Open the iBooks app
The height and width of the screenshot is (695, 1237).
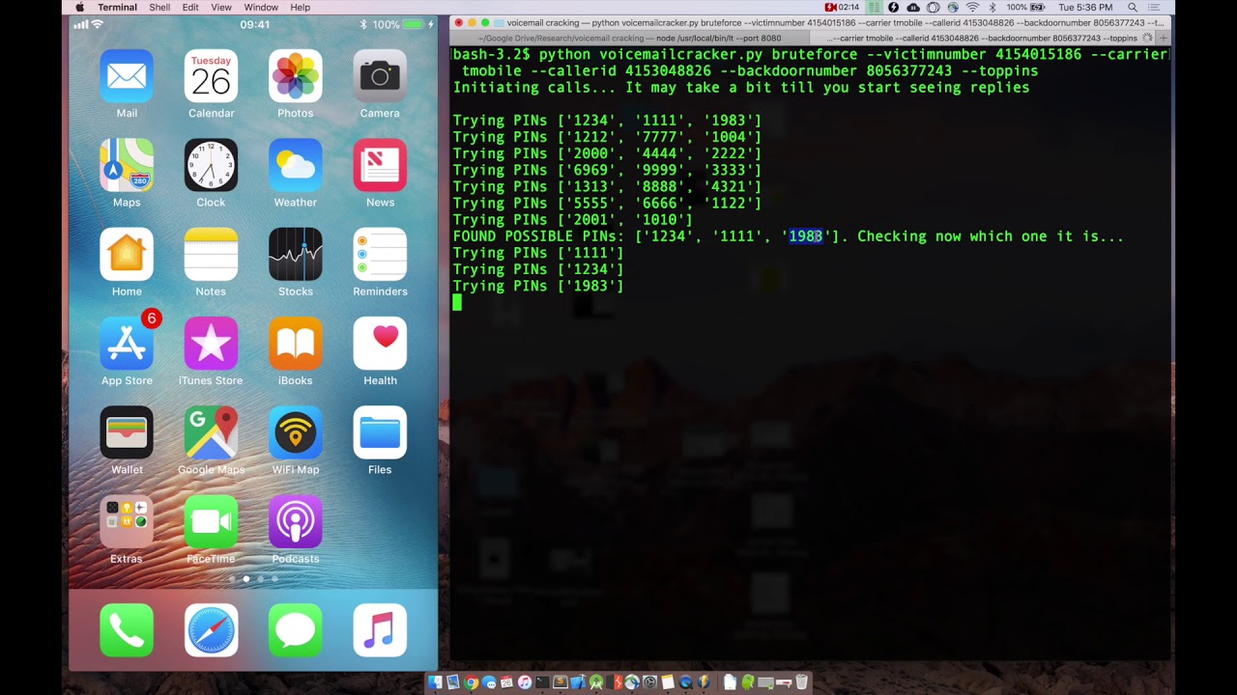296,344
